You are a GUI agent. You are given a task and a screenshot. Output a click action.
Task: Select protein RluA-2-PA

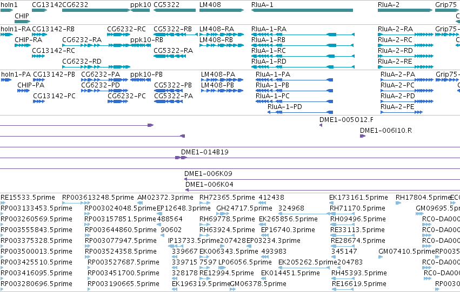tap(398, 74)
